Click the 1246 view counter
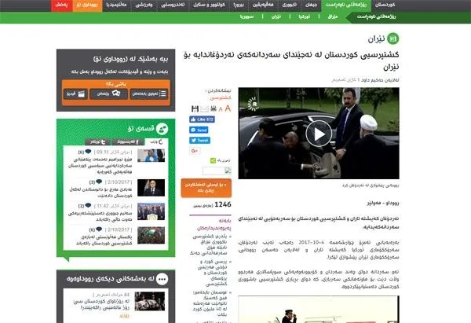Image resolution: width=471 pixels, height=323 pixels. pos(223,204)
